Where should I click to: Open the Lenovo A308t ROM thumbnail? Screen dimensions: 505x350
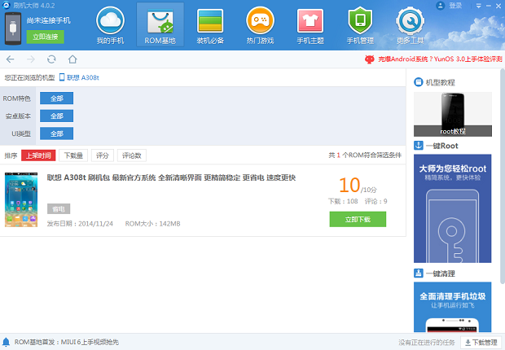tap(20, 199)
